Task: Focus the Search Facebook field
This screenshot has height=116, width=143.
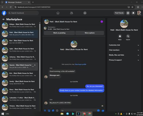Action: pyautogui.click(x=23, y=13)
